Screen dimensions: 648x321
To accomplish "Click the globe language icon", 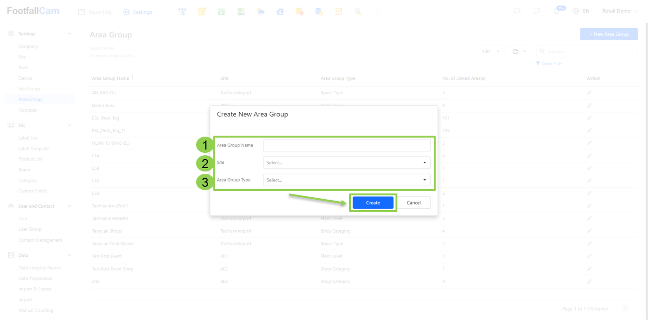I will coord(576,11).
